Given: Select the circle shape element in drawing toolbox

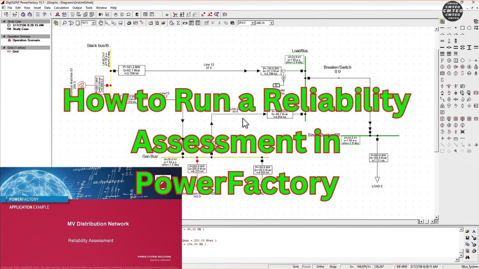Looking at the screenshot, I should coord(469,28).
